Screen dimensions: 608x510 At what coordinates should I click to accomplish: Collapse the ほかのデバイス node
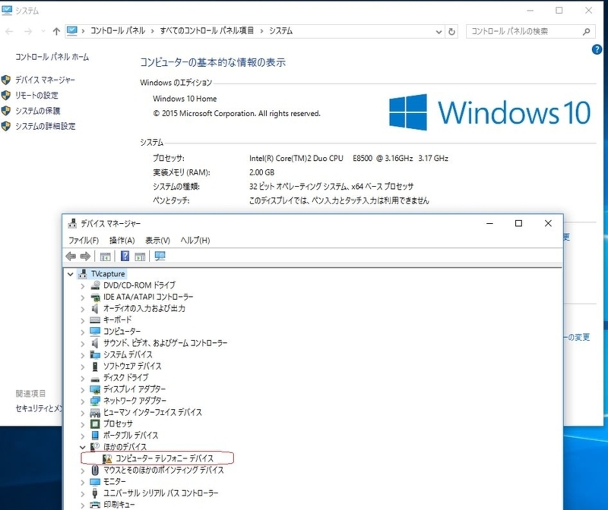82,447
